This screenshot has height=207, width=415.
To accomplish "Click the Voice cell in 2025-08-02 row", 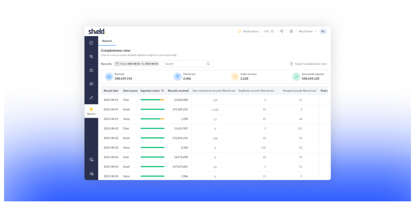I will click(x=126, y=148).
